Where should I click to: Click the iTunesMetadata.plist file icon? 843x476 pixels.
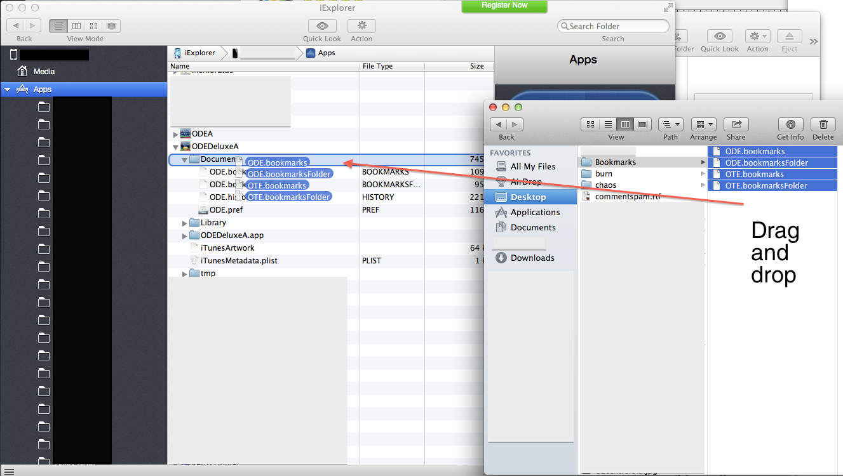(194, 261)
